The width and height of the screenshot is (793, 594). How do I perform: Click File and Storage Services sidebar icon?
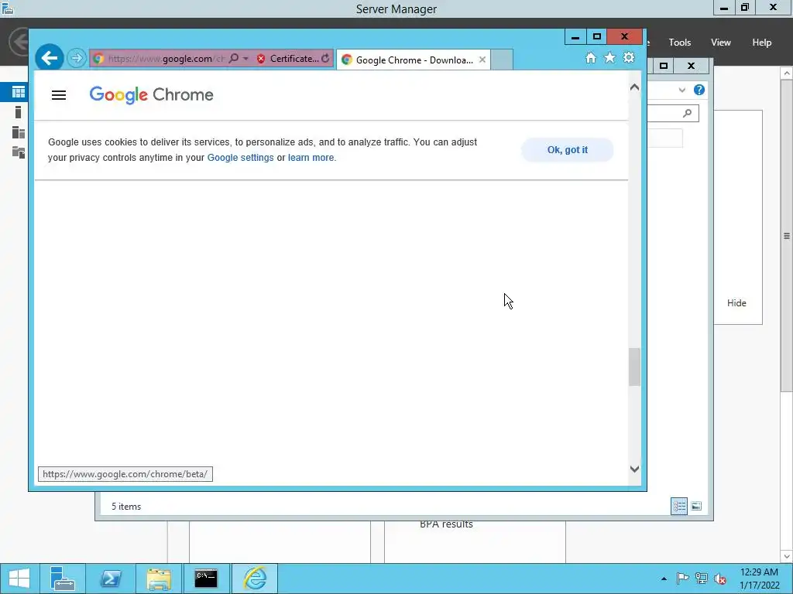click(19, 152)
